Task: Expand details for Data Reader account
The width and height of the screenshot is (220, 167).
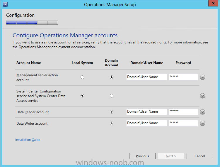Action: [202, 112]
